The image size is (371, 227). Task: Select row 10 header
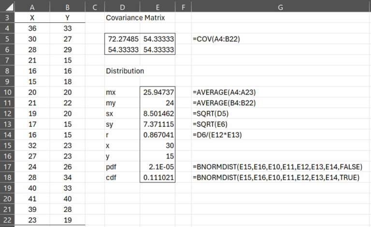pos(7,91)
